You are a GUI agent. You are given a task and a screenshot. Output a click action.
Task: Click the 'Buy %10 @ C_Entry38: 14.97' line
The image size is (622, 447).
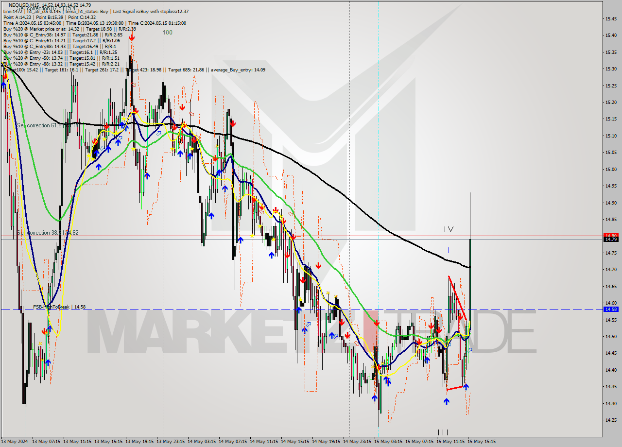tap(63, 34)
